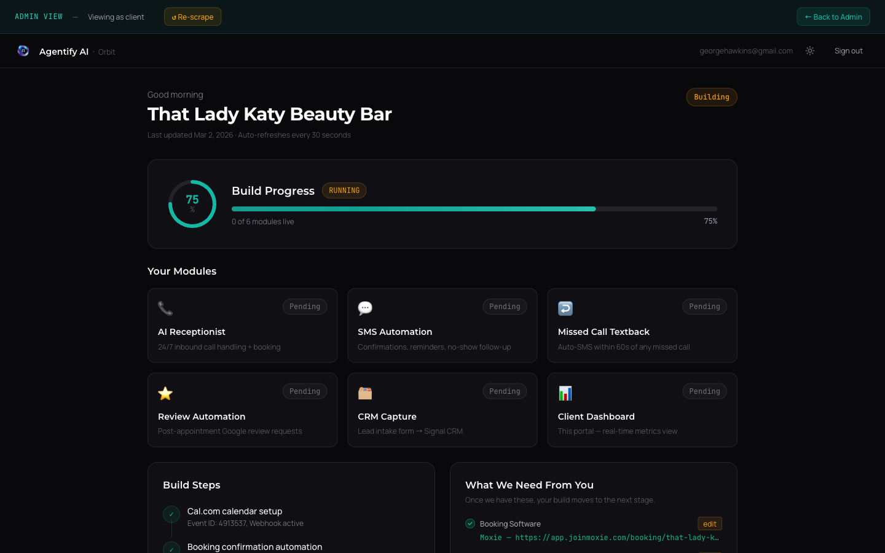Return via the Back to Admin button
The width and height of the screenshot is (885, 553).
click(x=833, y=17)
